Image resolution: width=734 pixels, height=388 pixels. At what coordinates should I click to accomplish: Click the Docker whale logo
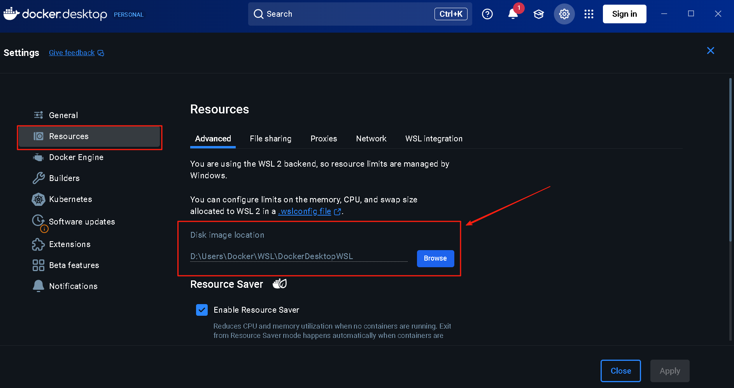point(11,14)
